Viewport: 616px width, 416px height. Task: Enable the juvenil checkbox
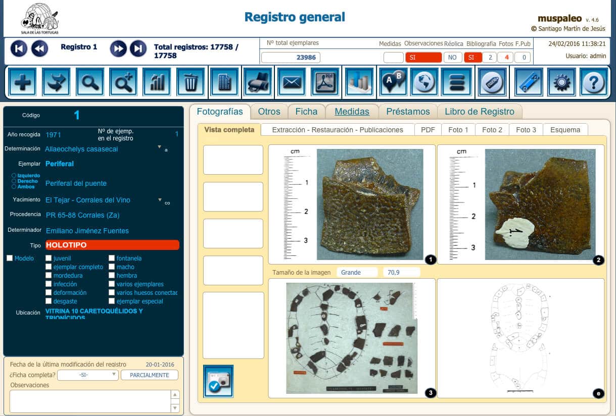[x=49, y=258]
